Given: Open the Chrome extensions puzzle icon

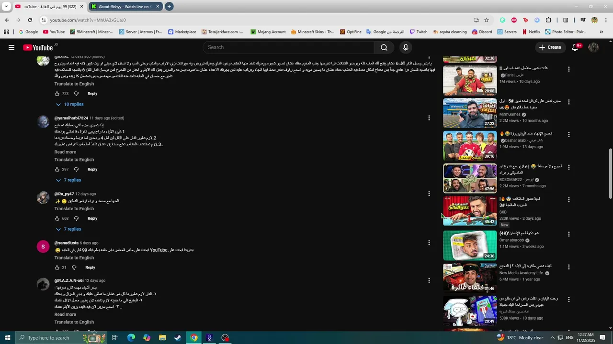Looking at the screenshot, I should pyautogui.click(x=549, y=20).
